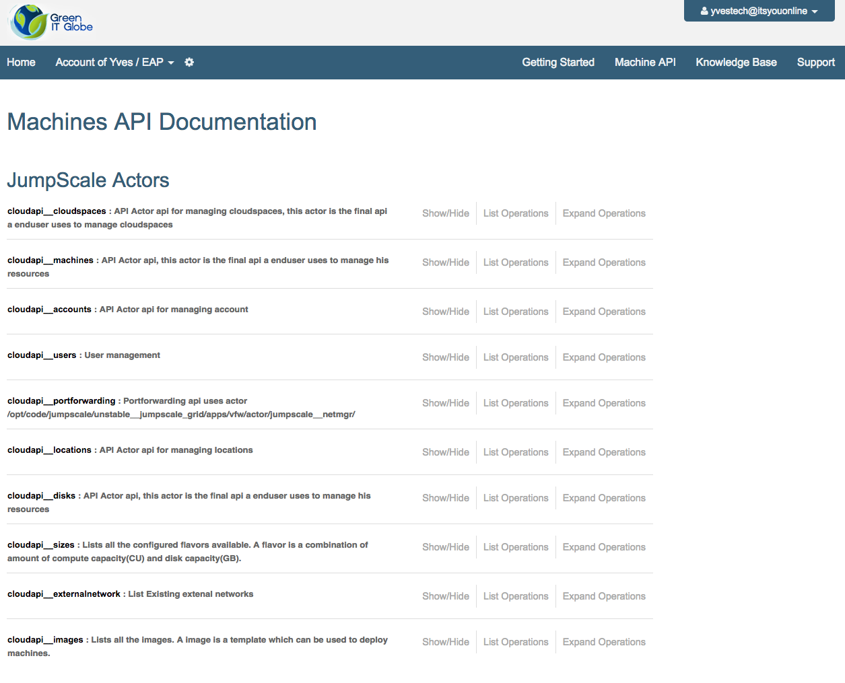Open the Getting Started page
This screenshot has width=845, height=683.
coord(557,63)
